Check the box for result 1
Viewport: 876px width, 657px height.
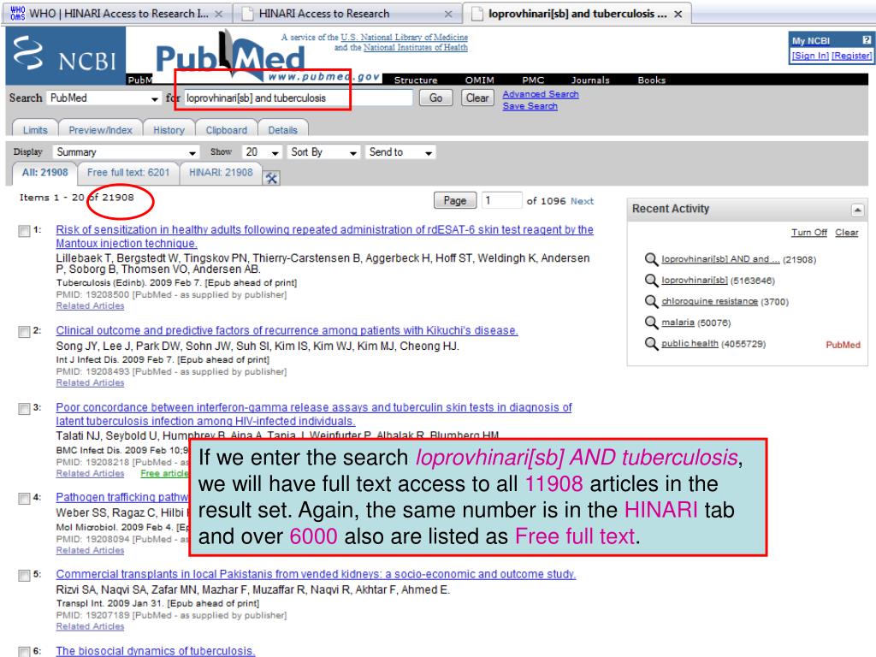point(24,231)
